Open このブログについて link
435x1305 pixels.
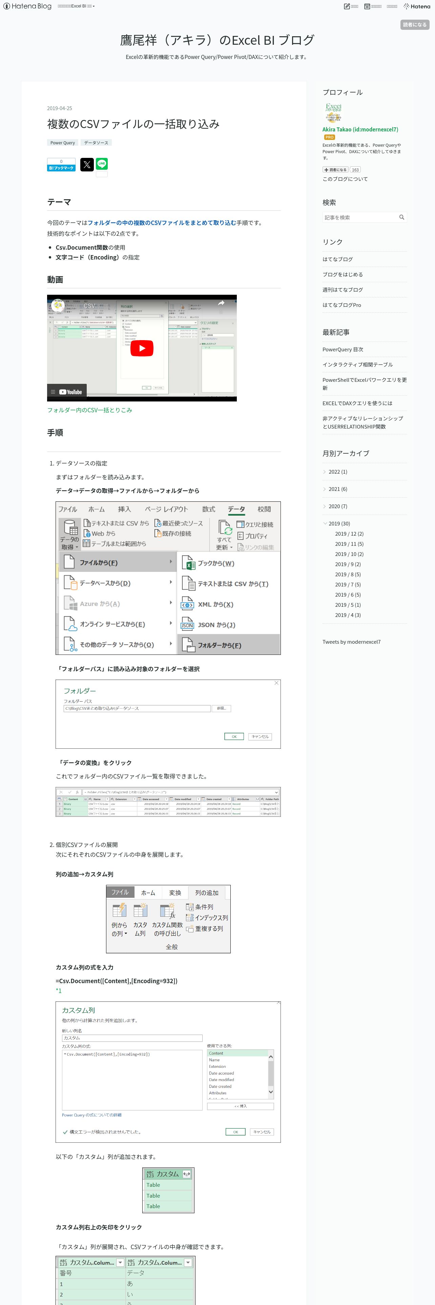[345, 179]
